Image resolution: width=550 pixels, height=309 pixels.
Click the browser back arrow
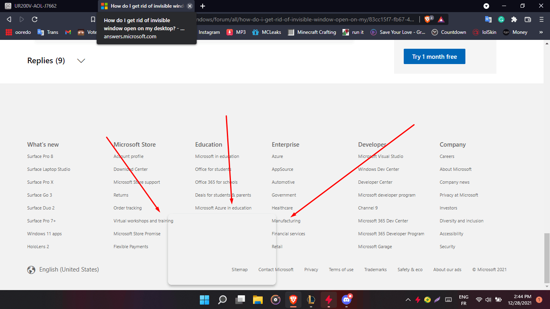point(9,19)
